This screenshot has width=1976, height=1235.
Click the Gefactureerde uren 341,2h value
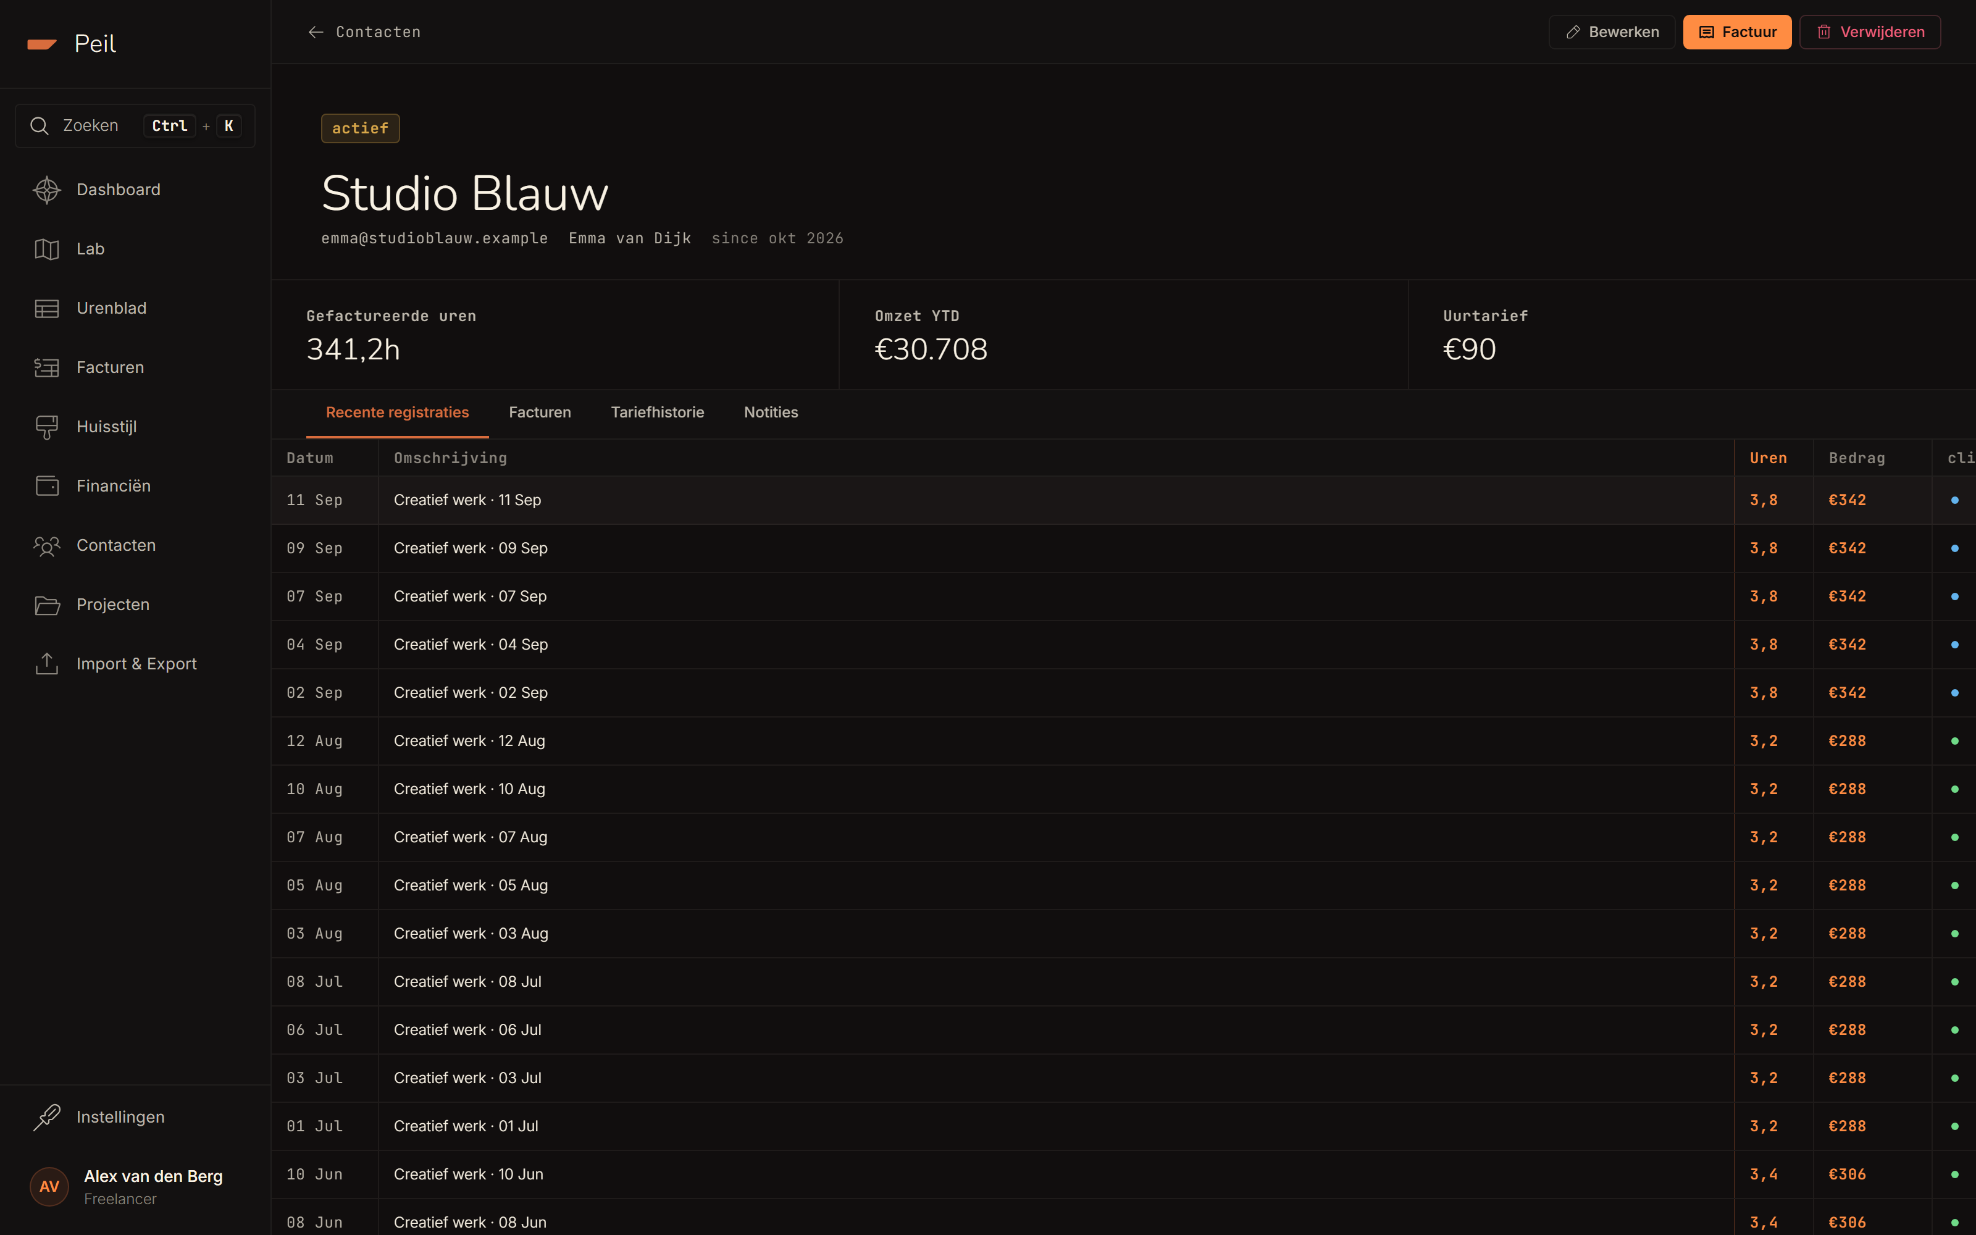pyautogui.click(x=354, y=350)
